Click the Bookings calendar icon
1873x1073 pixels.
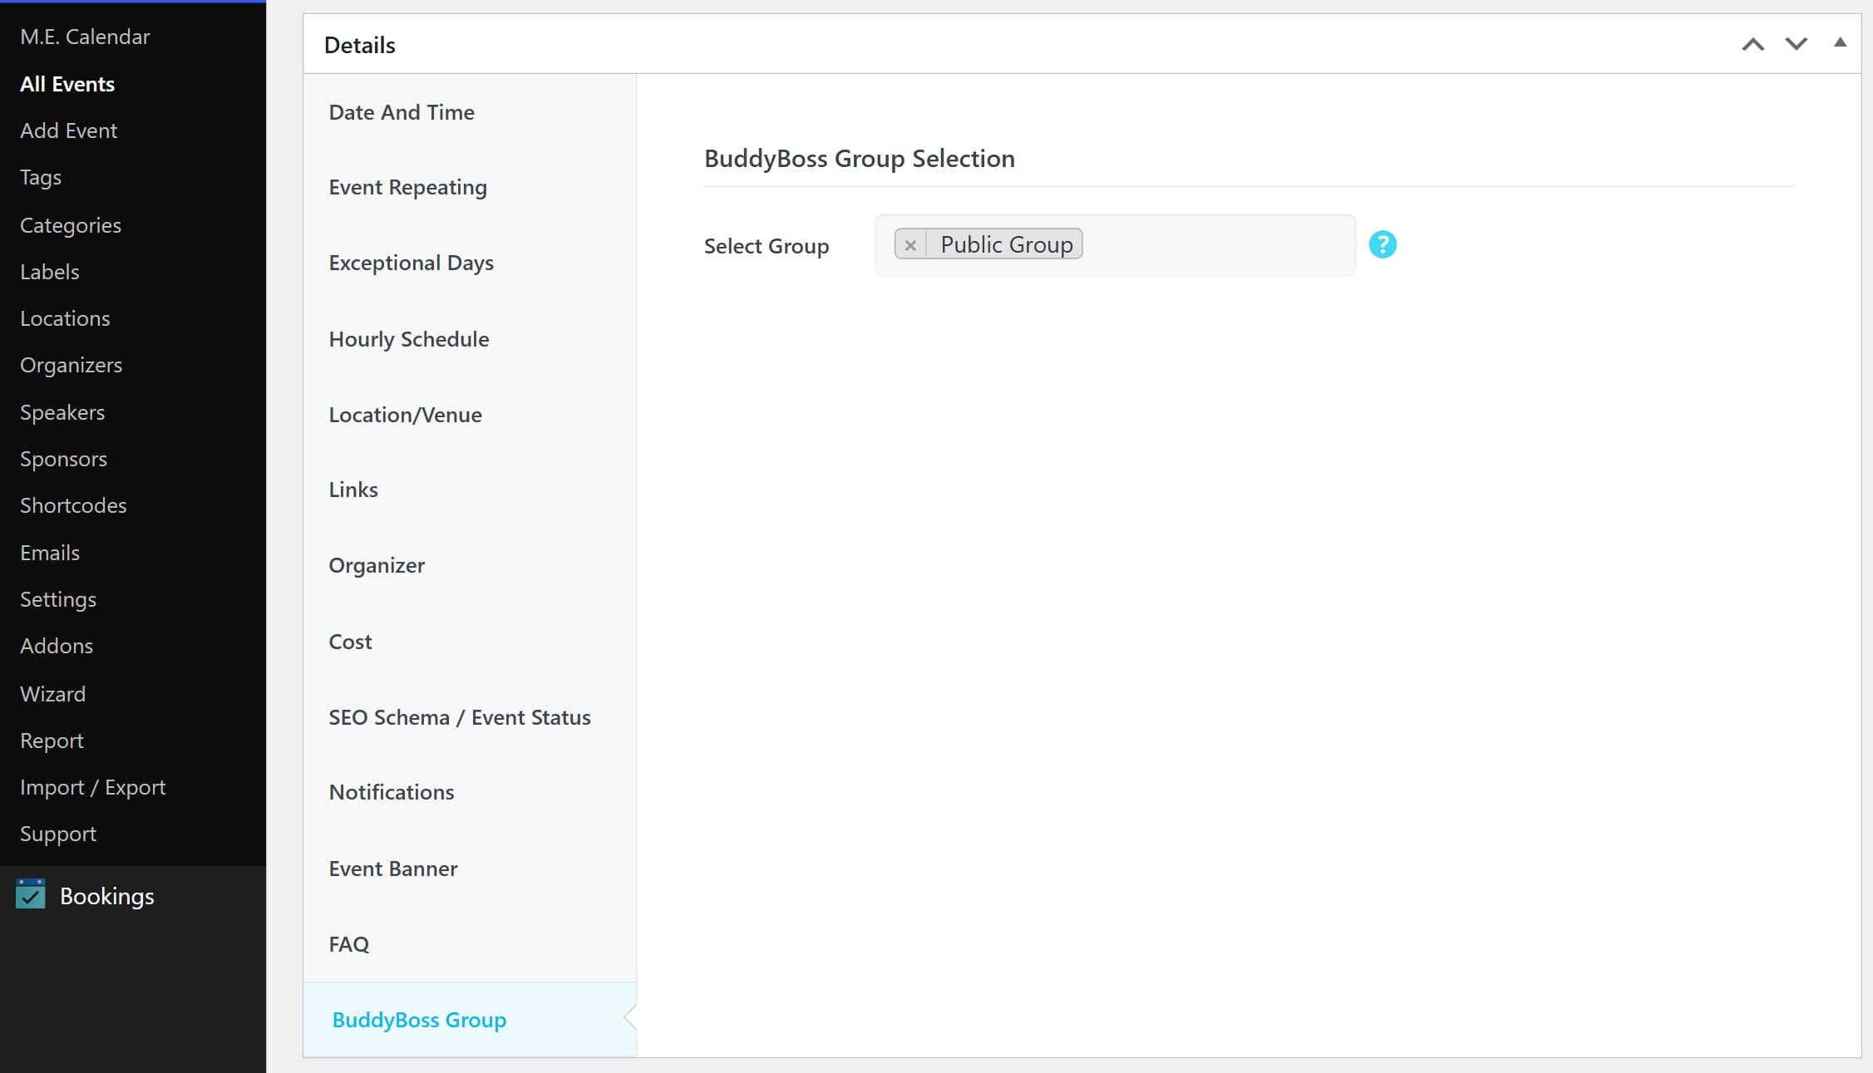pos(31,895)
